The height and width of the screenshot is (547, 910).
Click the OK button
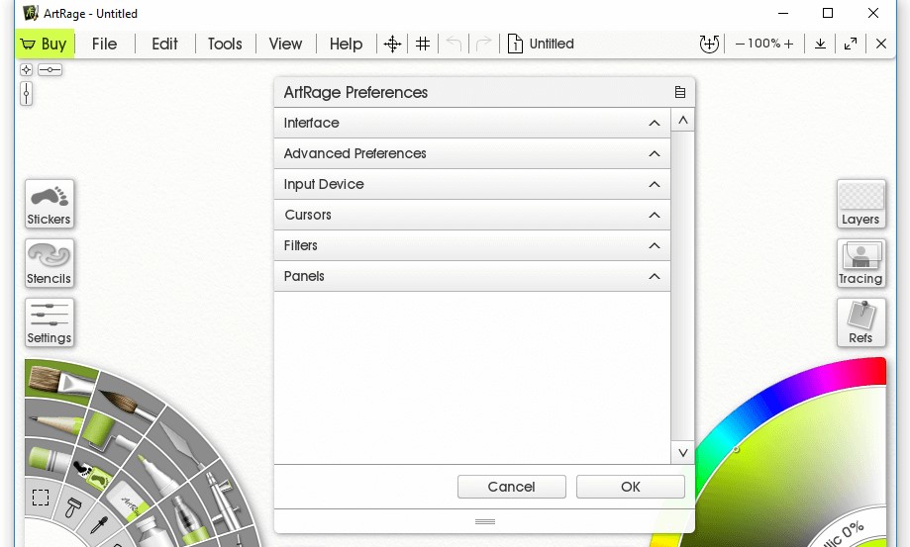(x=631, y=487)
